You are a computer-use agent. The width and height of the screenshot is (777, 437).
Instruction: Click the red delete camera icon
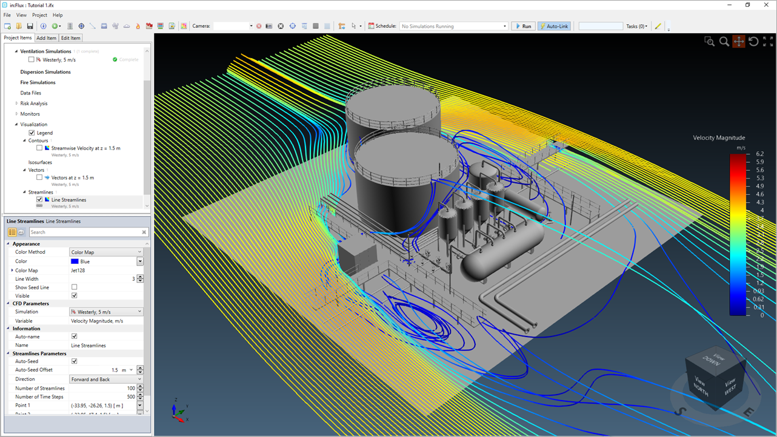click(x=259, y=26)
